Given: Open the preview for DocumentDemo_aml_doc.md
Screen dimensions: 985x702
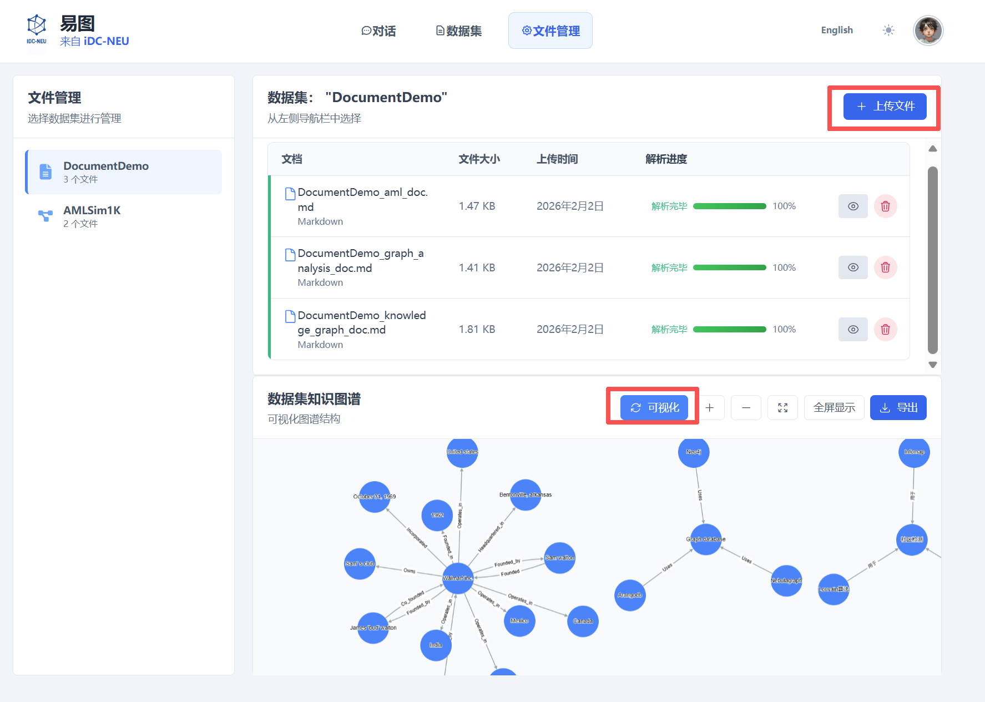Looking at the screenshot, I should (x=853, y=206).
